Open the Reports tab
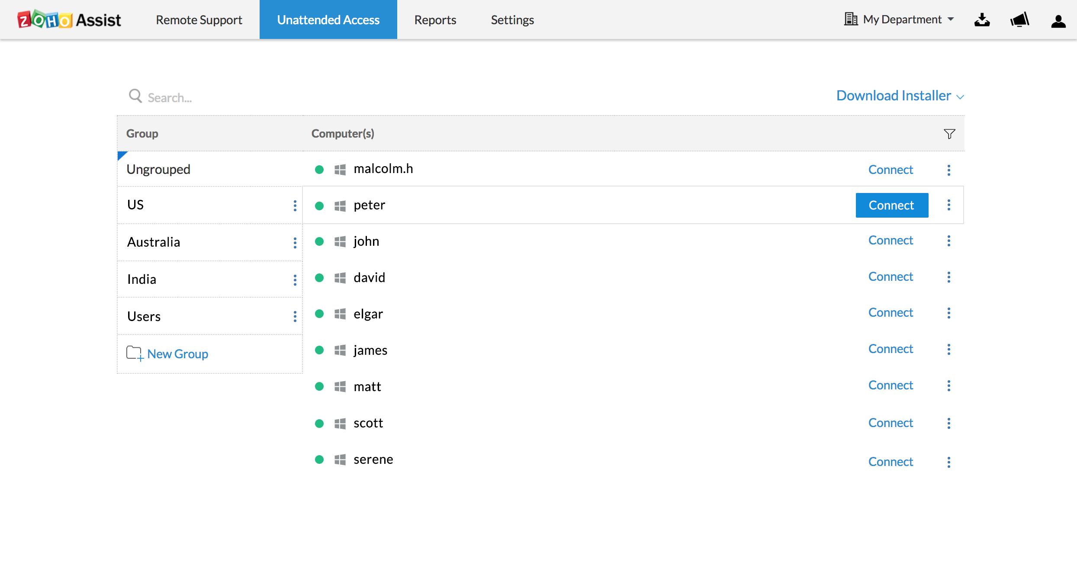1077x588 pixels. tap(435, 20)
